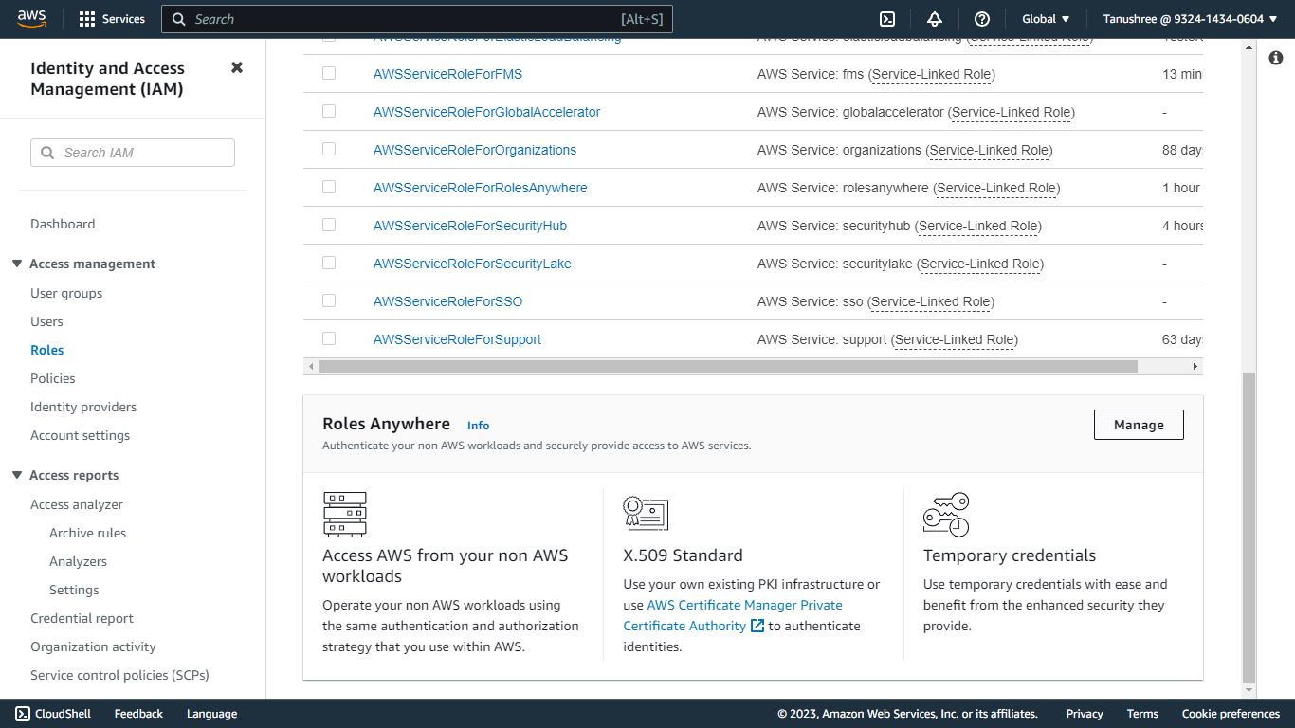This screenshot has height=728, width=1295.
Task: Open the notifications bell
Action: tap(935, 19)
